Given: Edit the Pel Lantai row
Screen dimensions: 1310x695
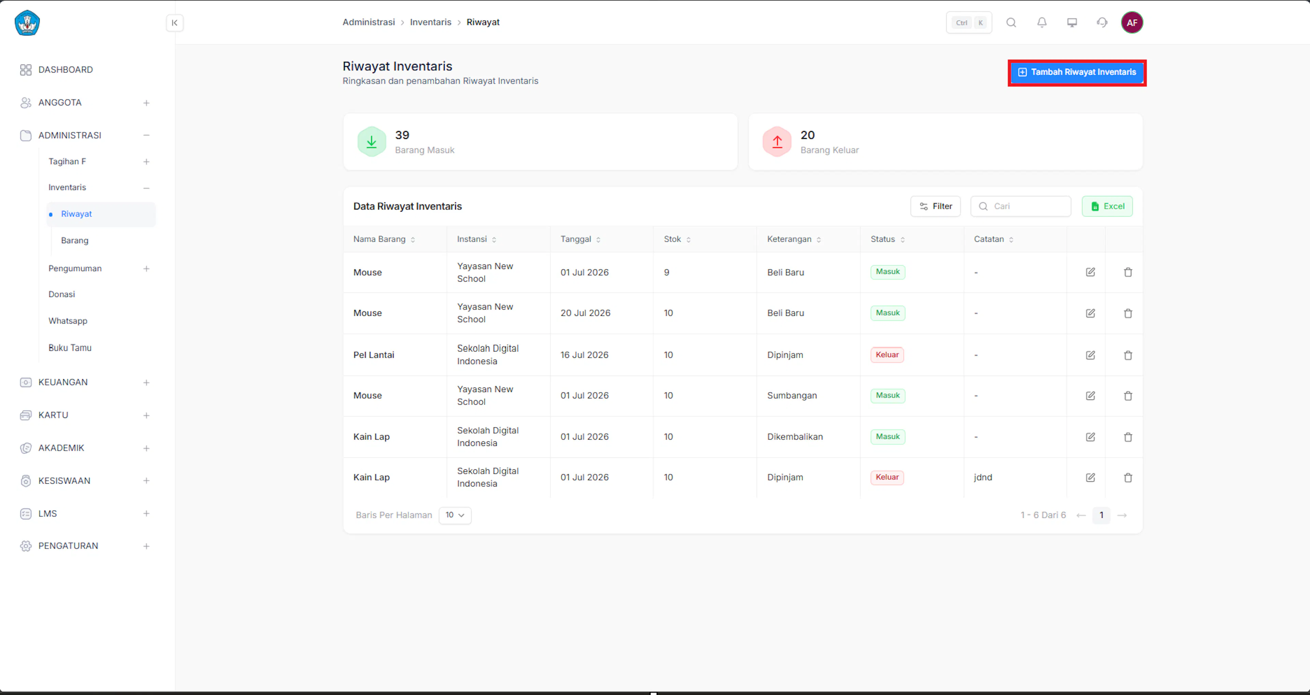Looking at the screenshot, I should pos(1090,355).
